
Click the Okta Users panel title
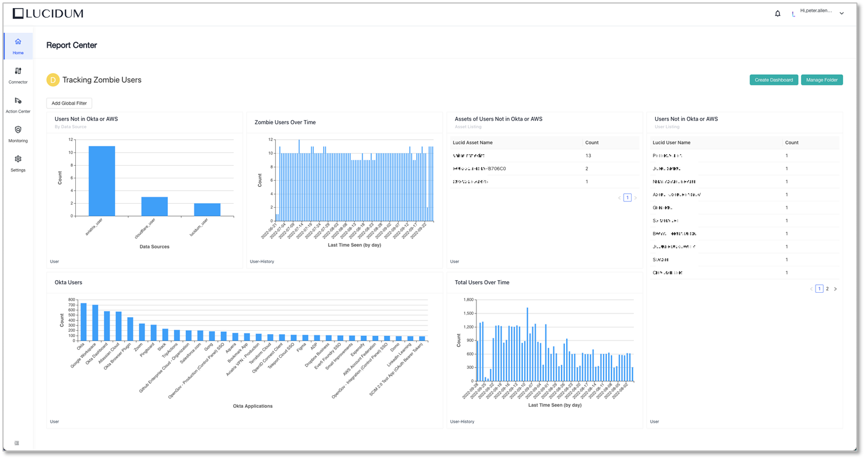click(x=68, y=282)
